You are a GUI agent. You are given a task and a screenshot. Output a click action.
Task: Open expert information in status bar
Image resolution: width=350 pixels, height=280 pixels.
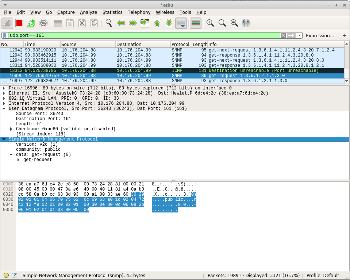(x=6, y=276)
